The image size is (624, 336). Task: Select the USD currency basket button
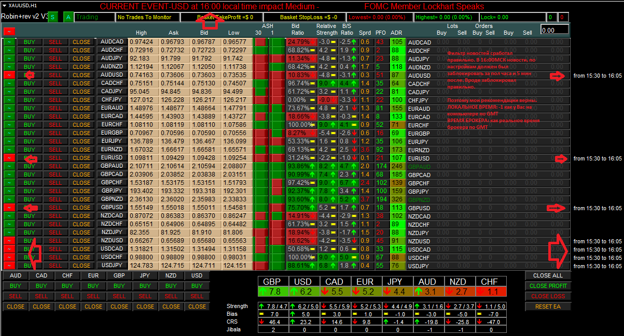(x=197, y=275)
